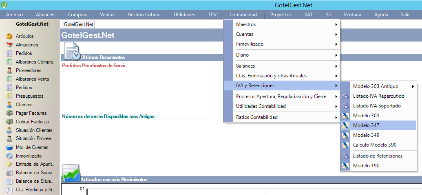Click the Albaranes Compra icon in sidebar

[10, 62]
